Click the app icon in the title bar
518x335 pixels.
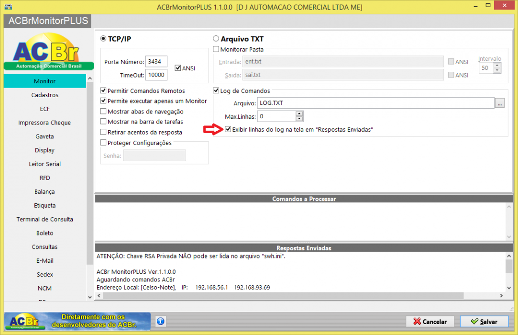[8, 7]
